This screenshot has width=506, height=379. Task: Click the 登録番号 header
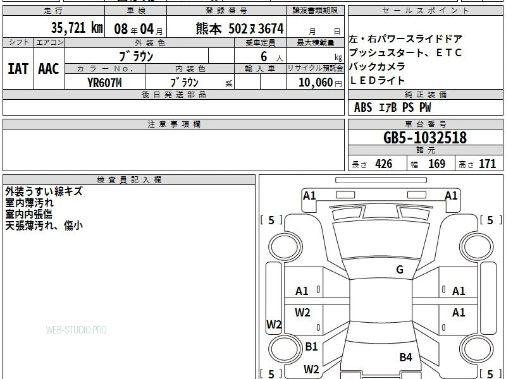coord(226,11)
